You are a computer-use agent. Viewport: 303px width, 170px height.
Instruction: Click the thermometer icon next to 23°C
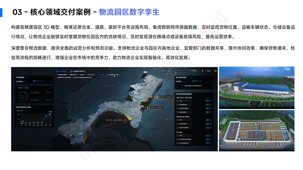(x=206, y=71)
